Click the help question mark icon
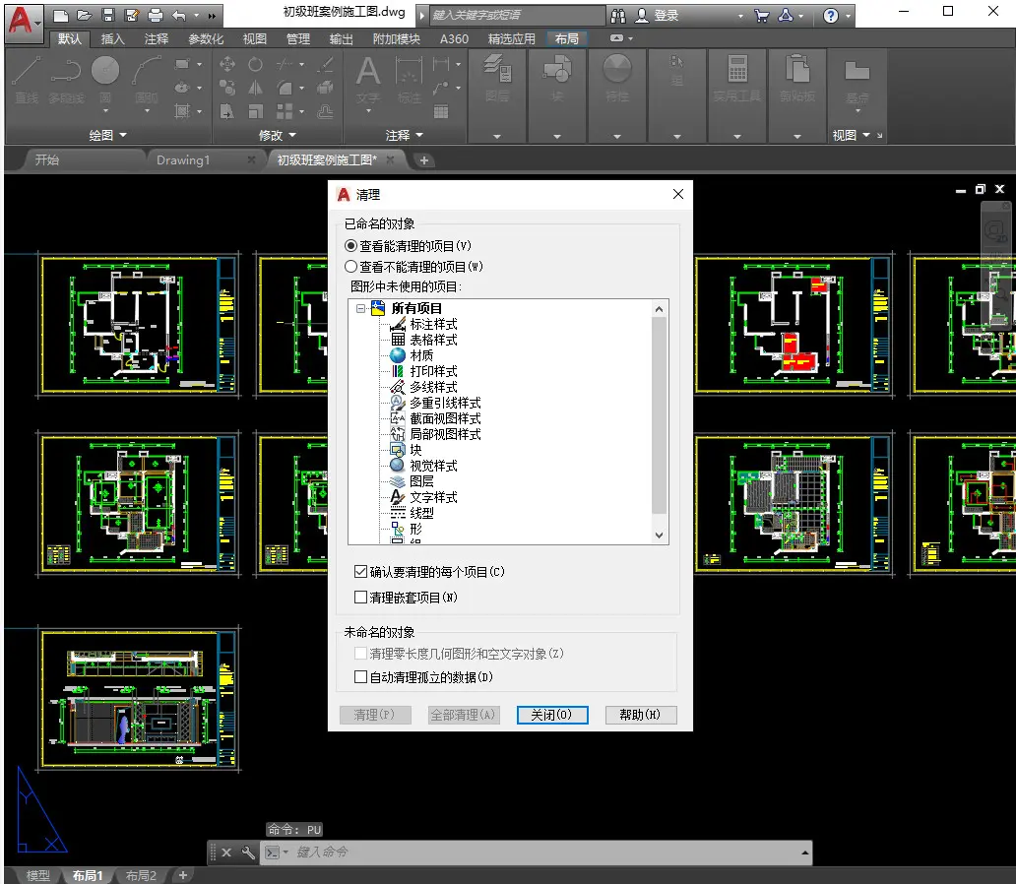The width and height of the screenshot is (1016, 884). (831, 16)
